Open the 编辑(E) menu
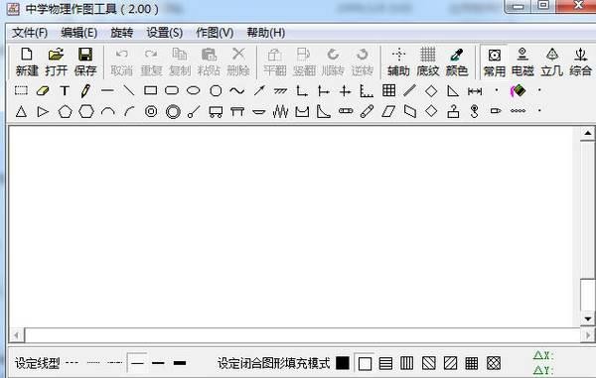The image size is (596, 378). click(x=79, y=33)
